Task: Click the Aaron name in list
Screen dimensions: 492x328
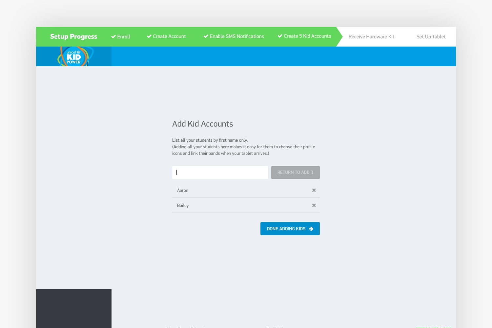Action: [183, 191]
